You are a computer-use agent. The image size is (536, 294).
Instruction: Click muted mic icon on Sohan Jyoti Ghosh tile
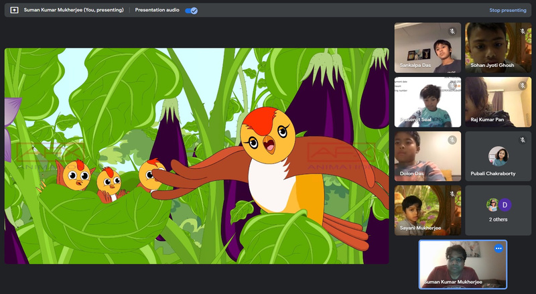523,31
